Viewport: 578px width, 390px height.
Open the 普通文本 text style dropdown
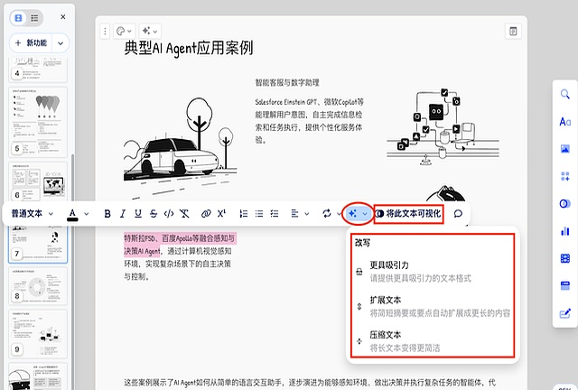click(x=33, y=214)
